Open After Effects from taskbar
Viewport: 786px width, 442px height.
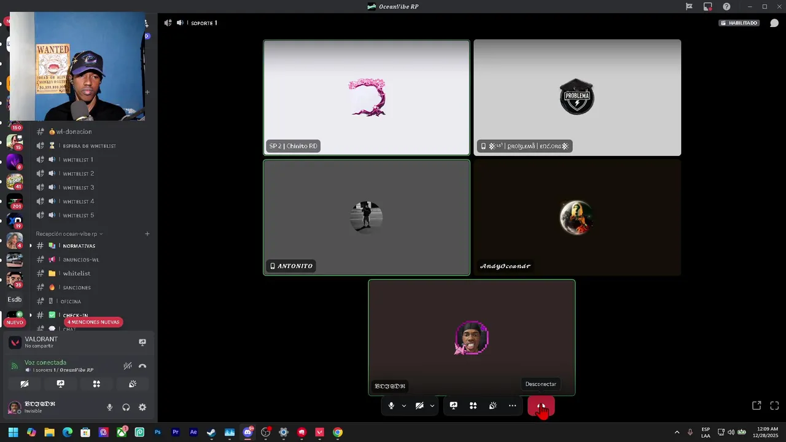(193, 432)
